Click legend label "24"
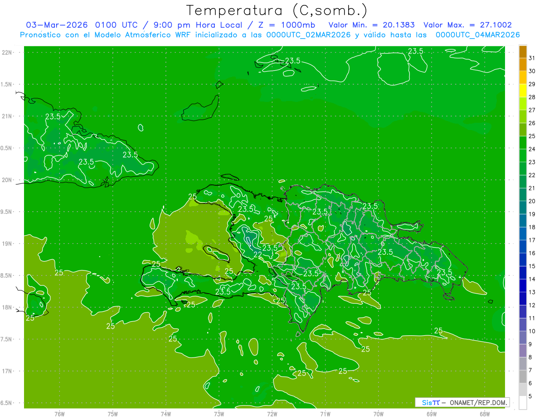 pyautogui.click(x=532, y=149)
